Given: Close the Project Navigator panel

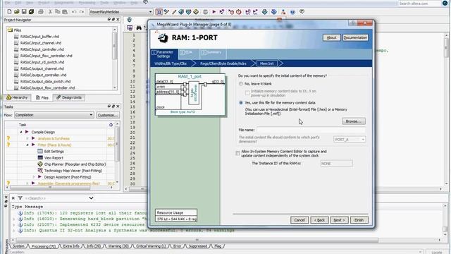Looking at the screenshot, I should (118, 20).
